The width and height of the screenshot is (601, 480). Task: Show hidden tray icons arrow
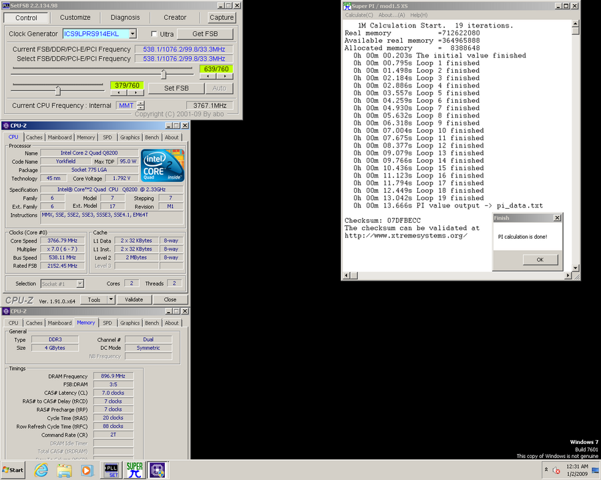[x=546, y=469]
